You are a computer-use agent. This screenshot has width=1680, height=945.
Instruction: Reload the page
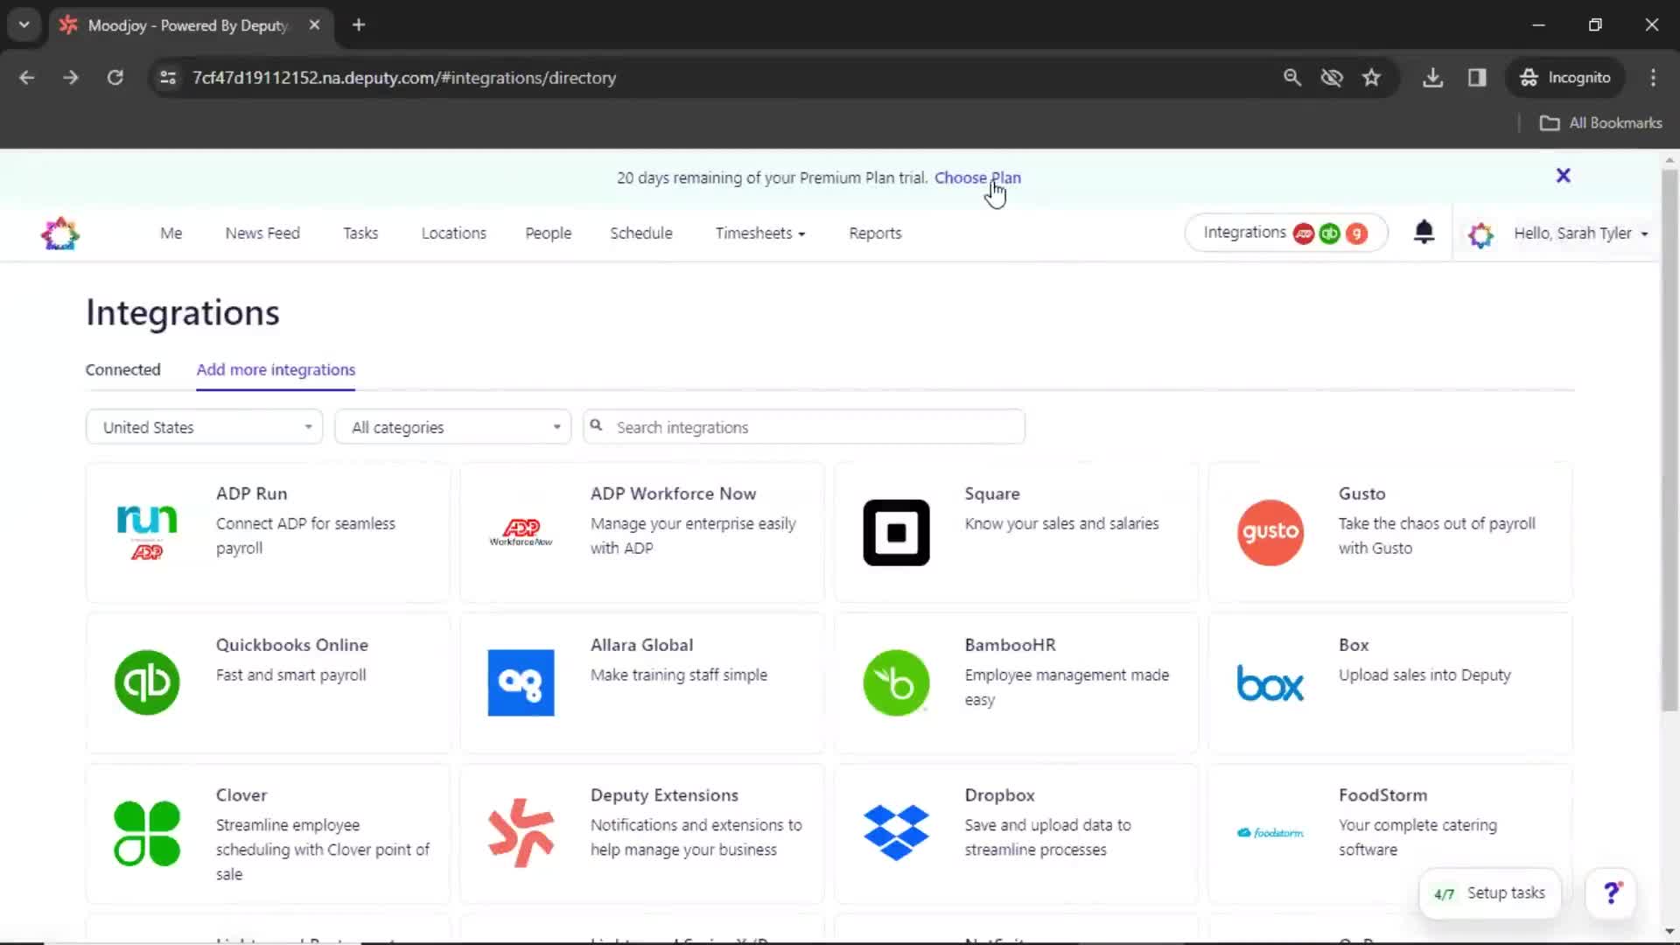[115, 78]
